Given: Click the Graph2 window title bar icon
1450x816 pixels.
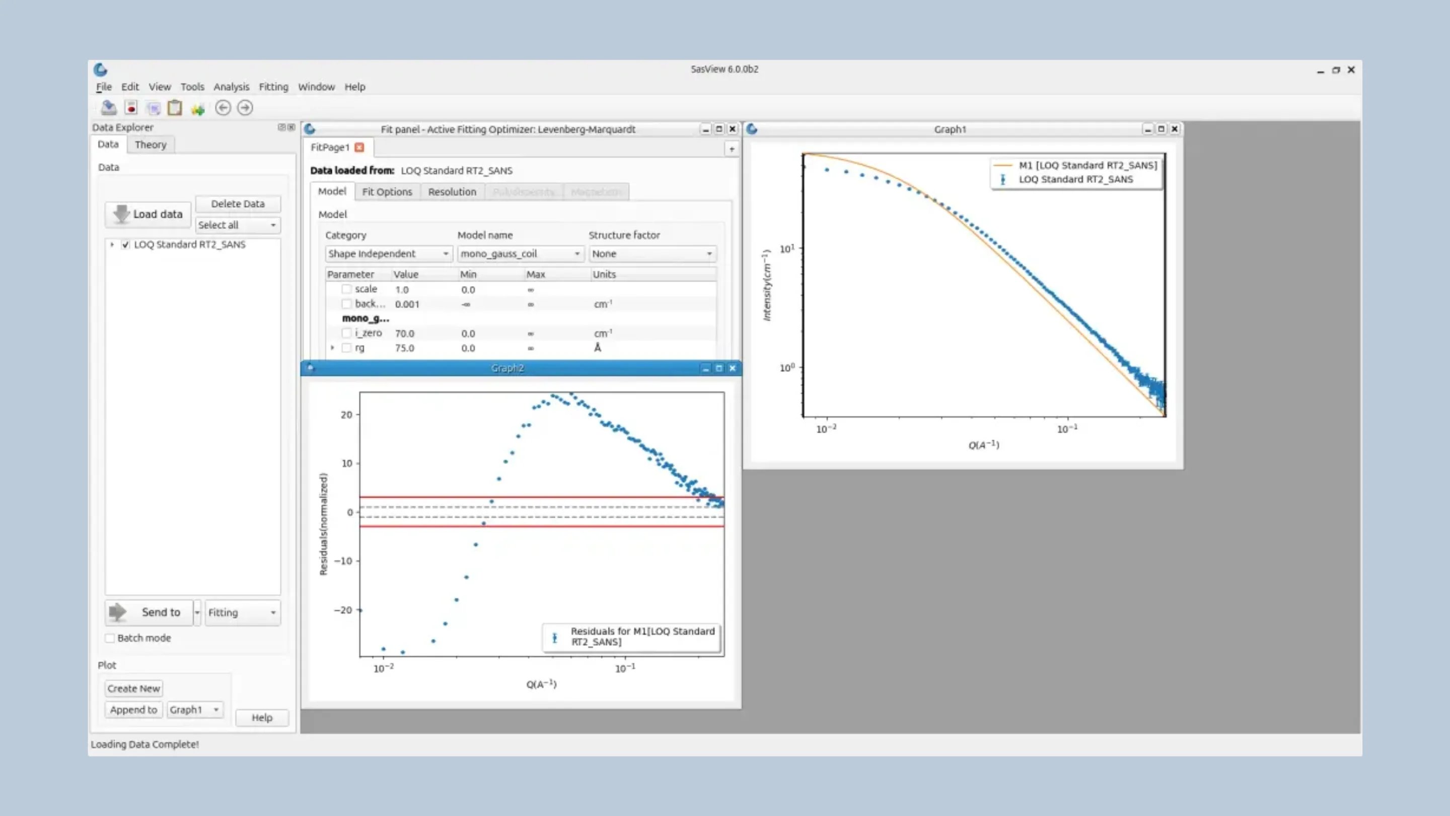Looking at the screenshot, I should tap(310, 368).
